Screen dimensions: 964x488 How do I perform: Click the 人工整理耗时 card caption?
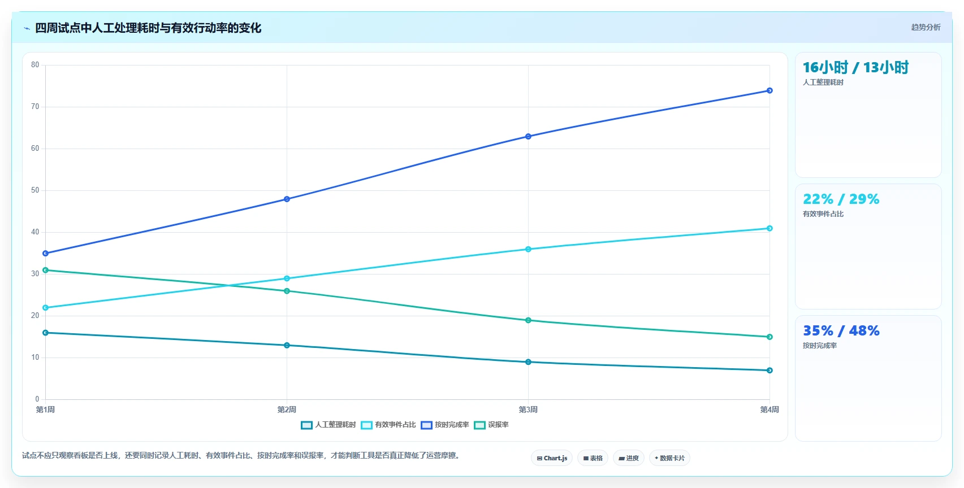823,82
